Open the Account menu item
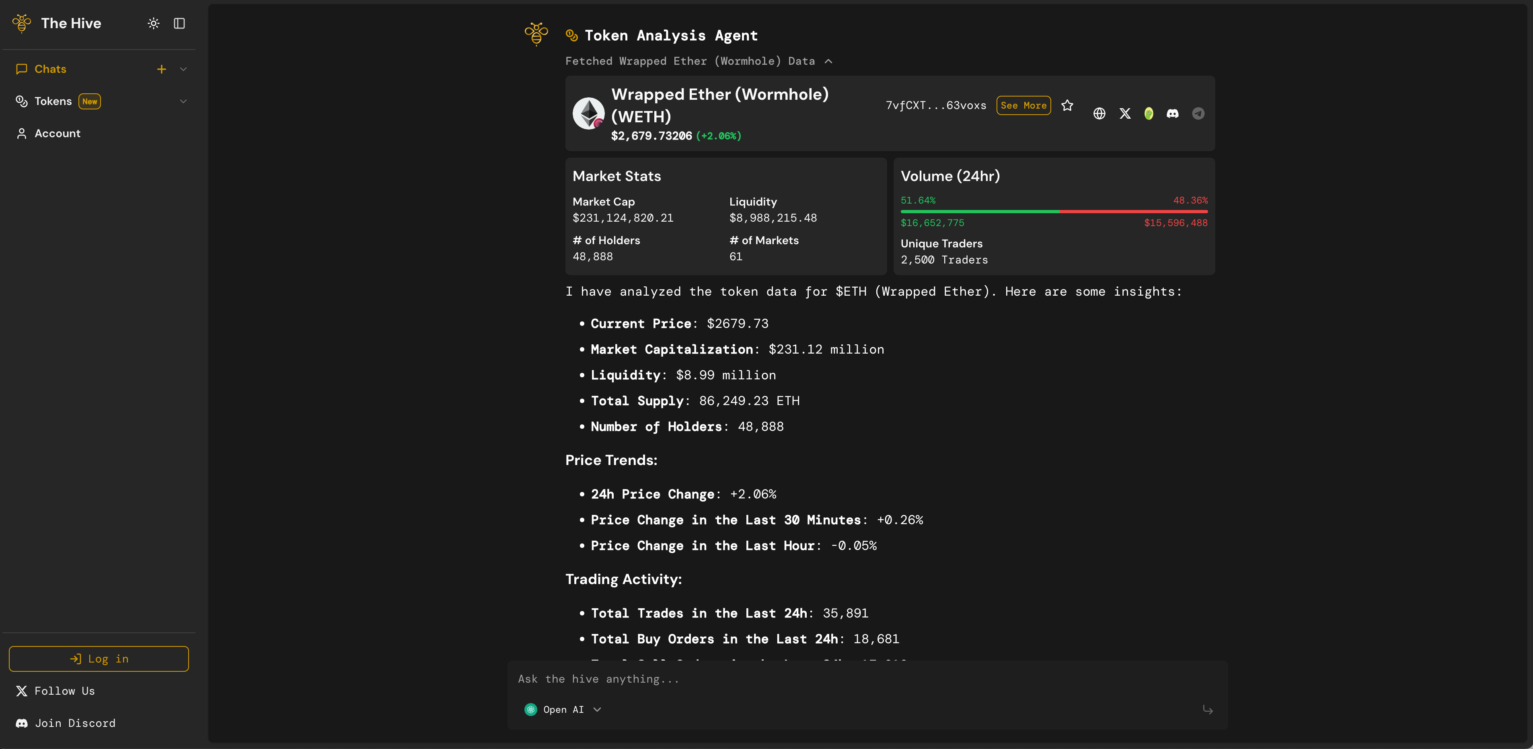 coord(57,134)
